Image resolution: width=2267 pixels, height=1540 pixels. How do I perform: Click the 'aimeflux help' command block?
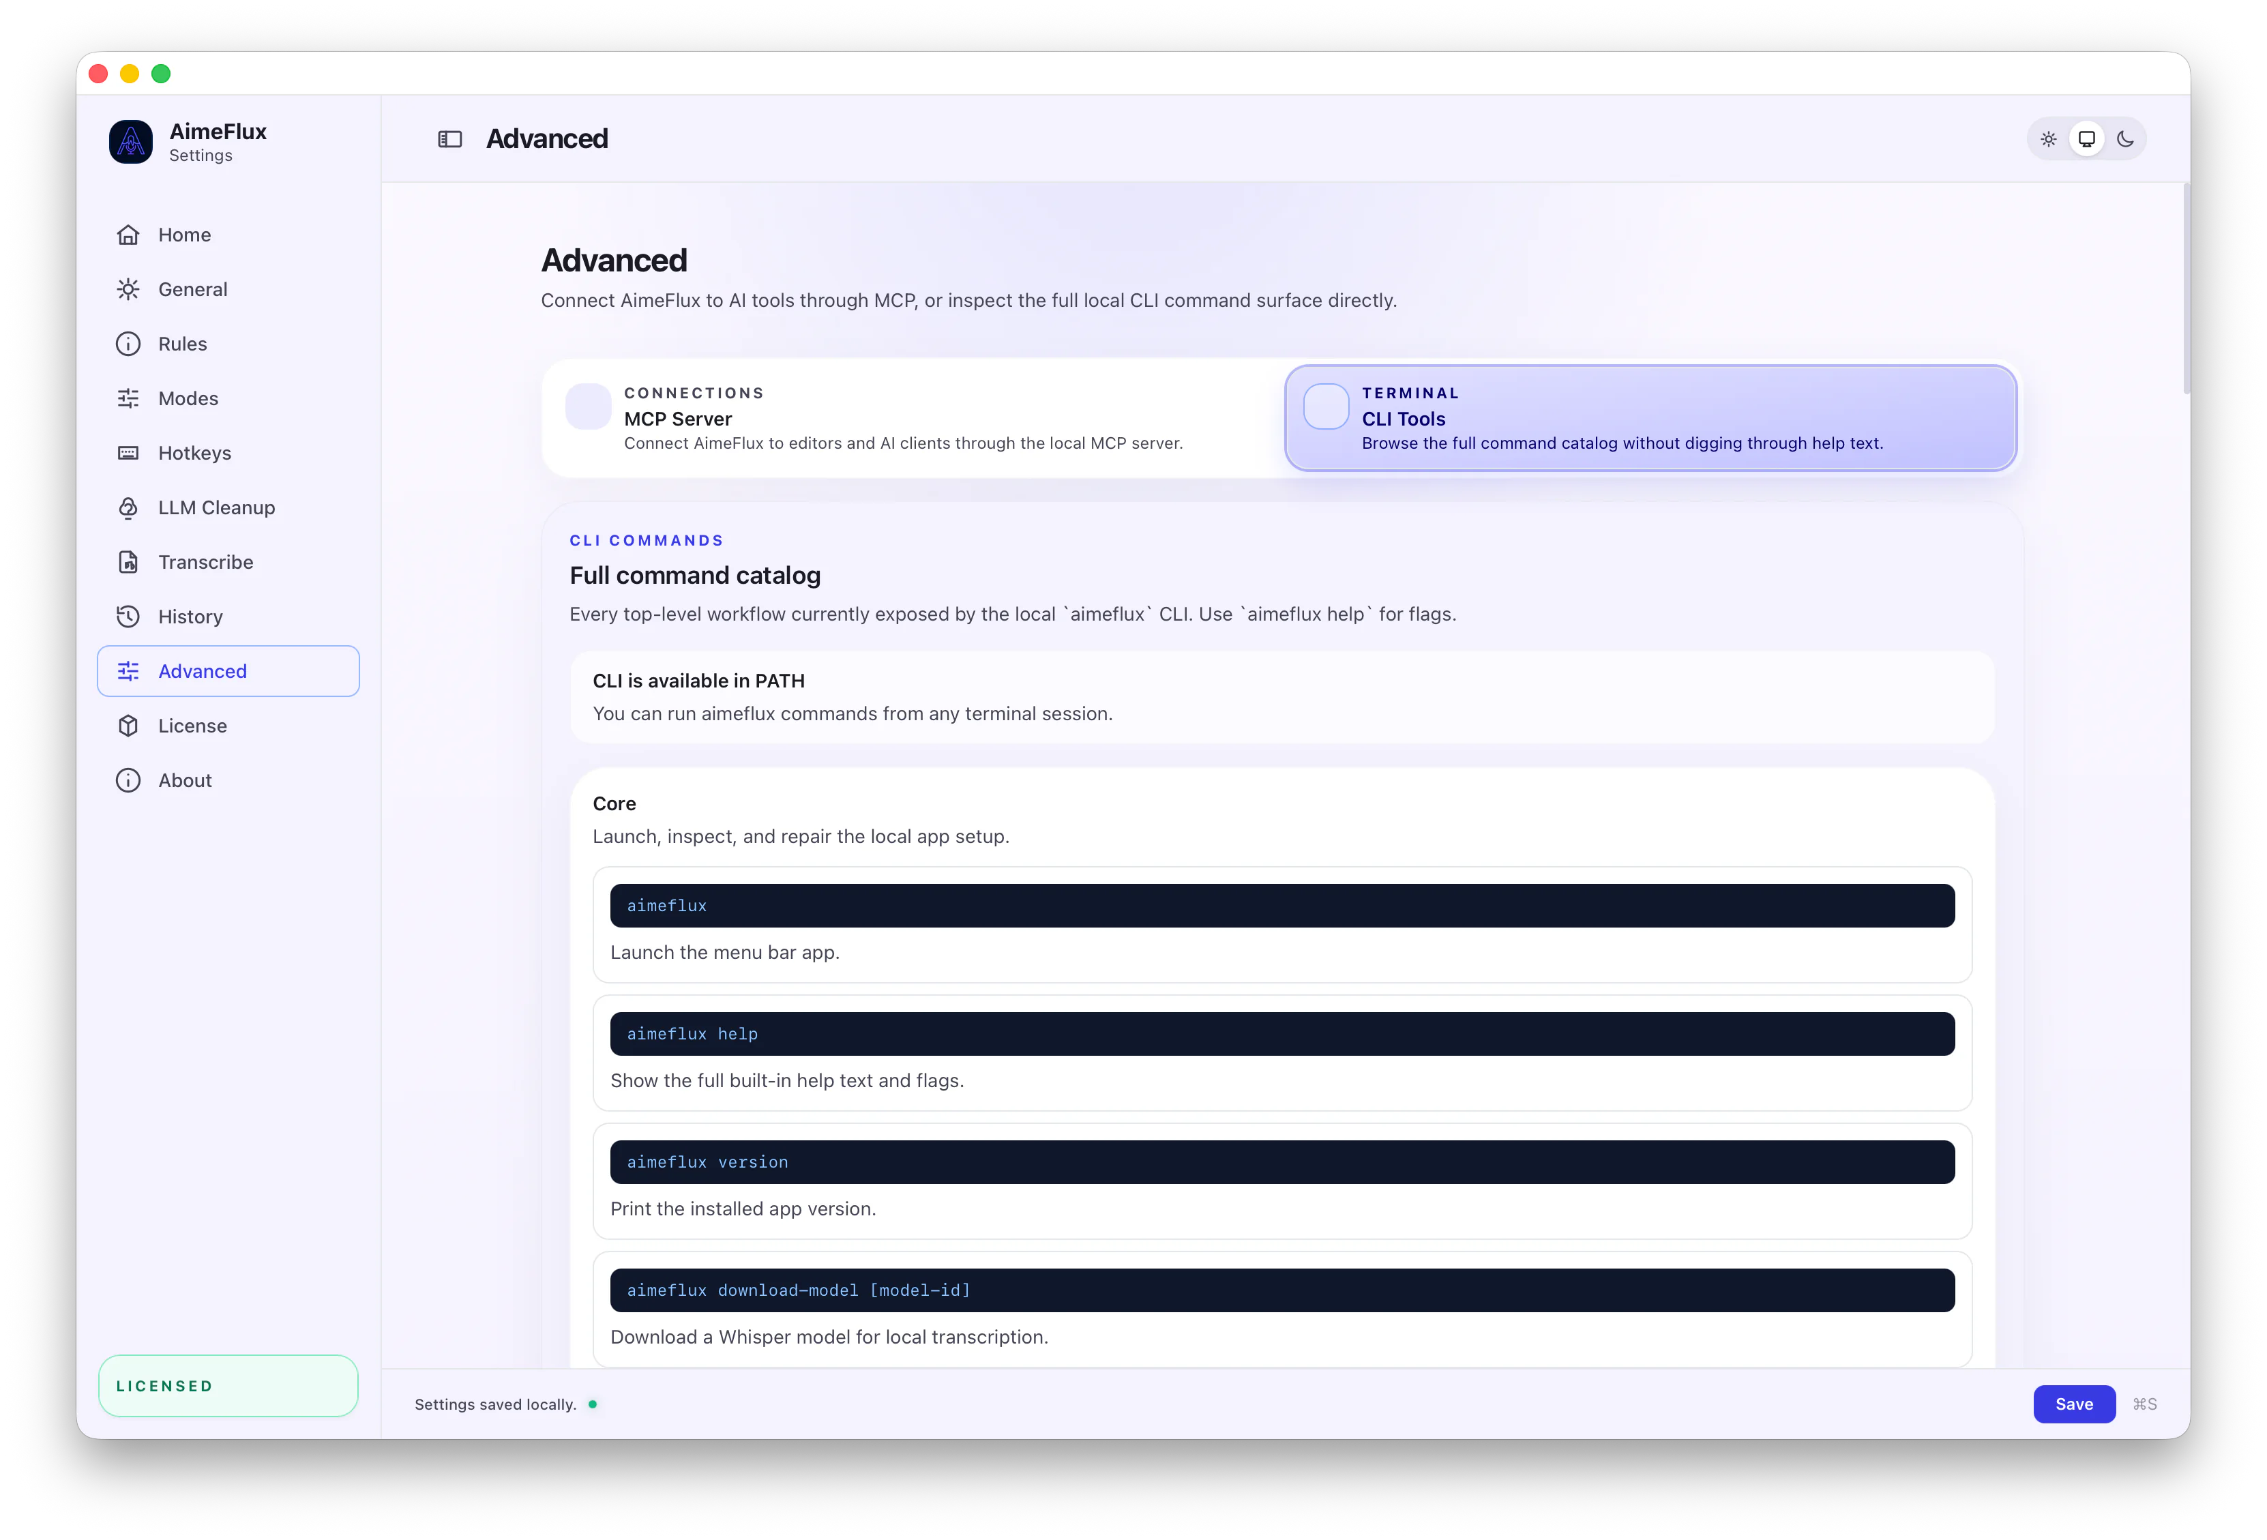click(1281, 1034)
